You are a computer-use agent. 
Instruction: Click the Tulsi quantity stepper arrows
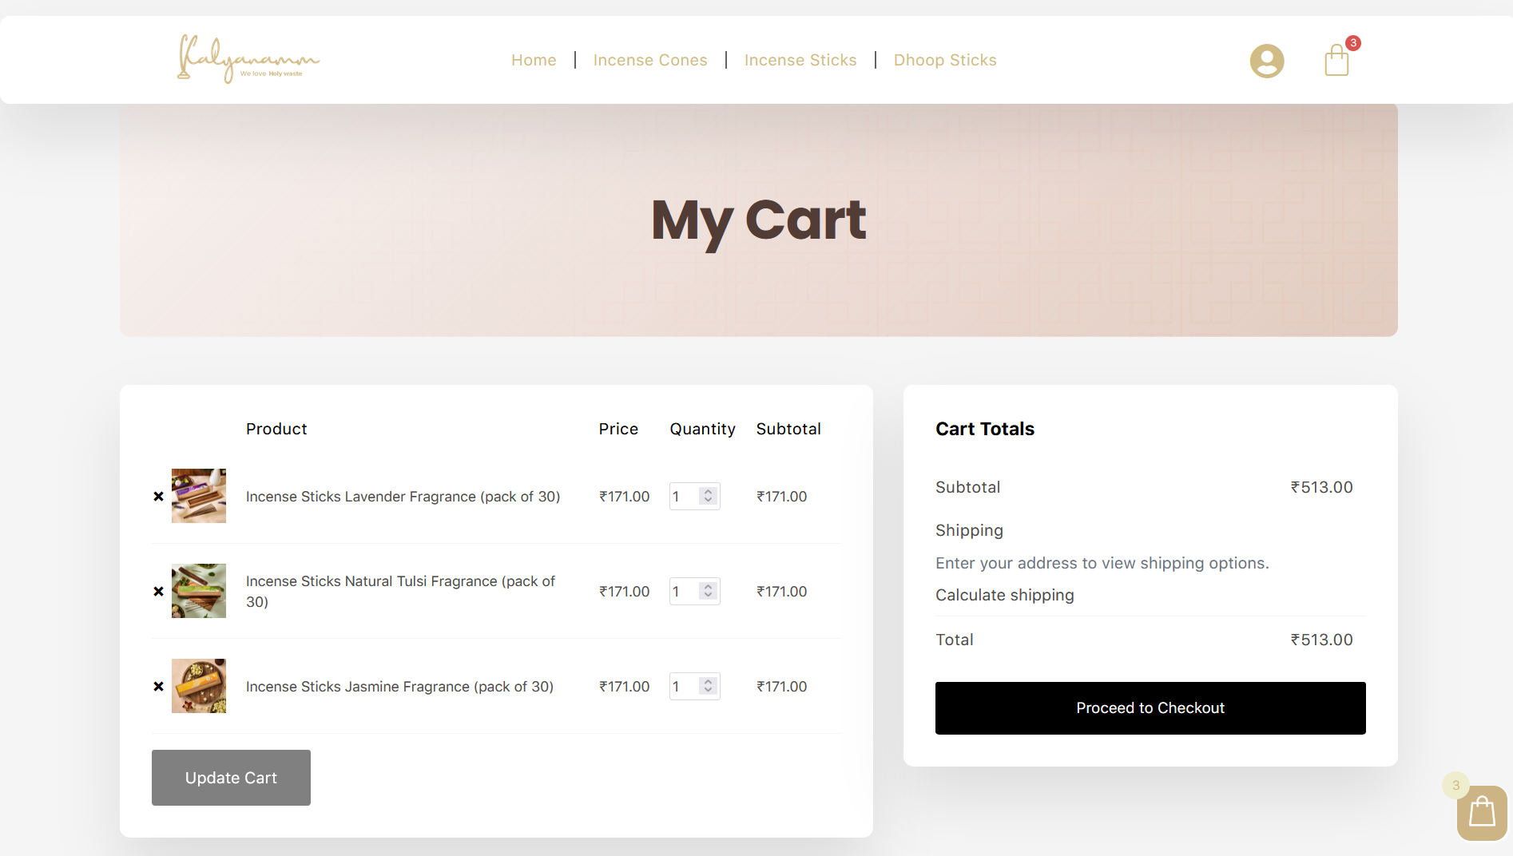[x=708, y=591]
